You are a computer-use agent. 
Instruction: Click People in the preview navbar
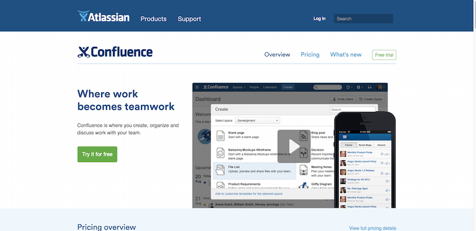pos(254,88)
